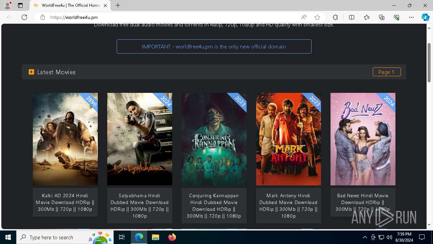Open a new tab with plus icon
This screenshot has height=244, width=433.
tap(118, 5)
